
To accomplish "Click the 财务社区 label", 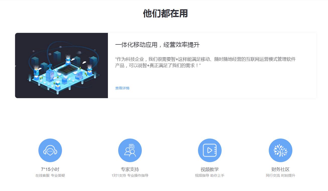I will [x=281, y=169].
